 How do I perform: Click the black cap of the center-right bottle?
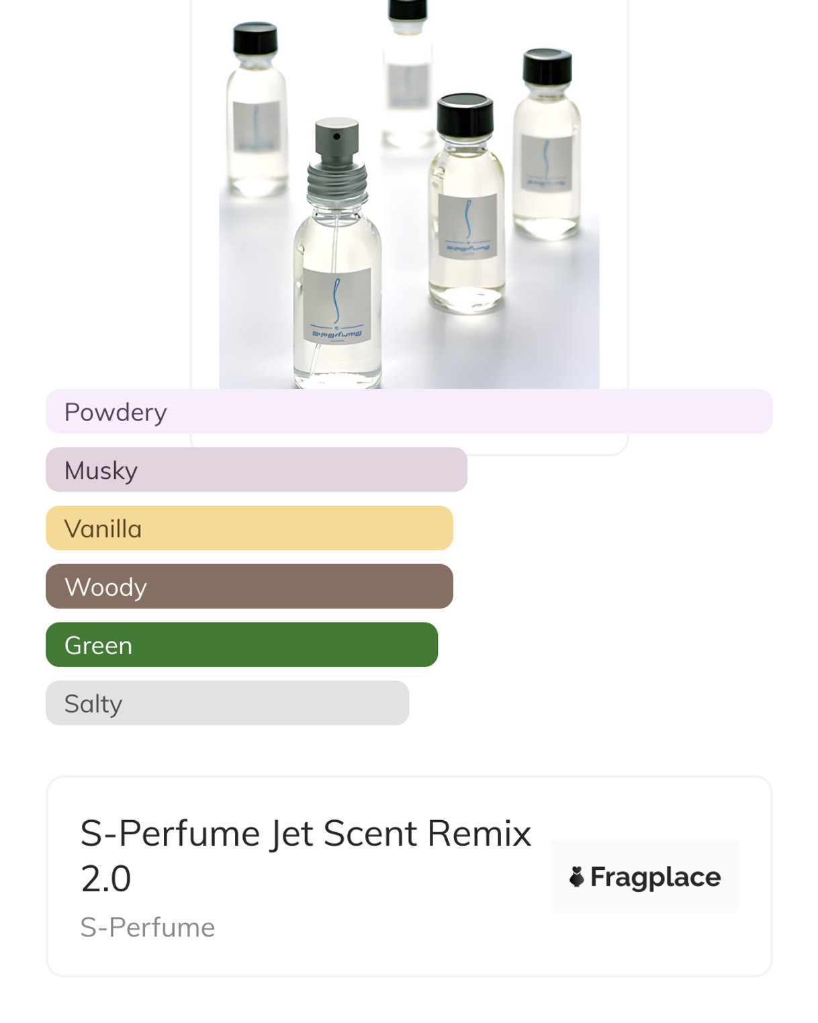[x=465, y=115]
